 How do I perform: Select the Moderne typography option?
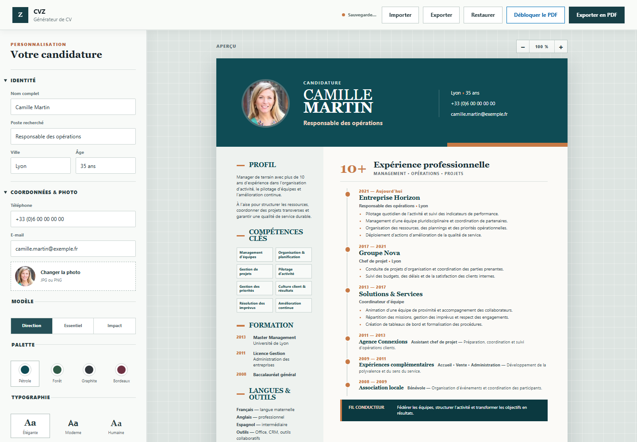[x=73, y=426]
